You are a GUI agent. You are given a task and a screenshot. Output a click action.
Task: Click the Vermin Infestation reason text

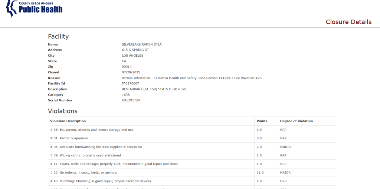192,78
